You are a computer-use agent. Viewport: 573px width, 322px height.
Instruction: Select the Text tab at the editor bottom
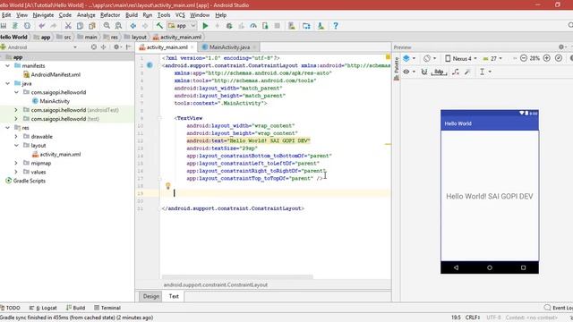[174, 296]
